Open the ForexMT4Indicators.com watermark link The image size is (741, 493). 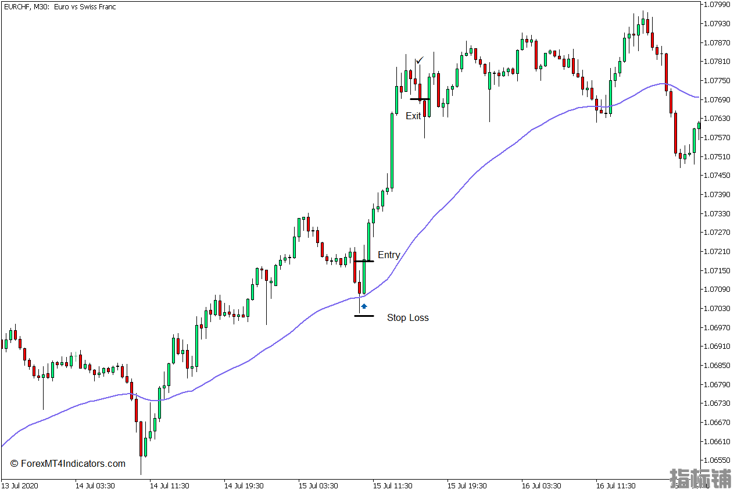68,463
